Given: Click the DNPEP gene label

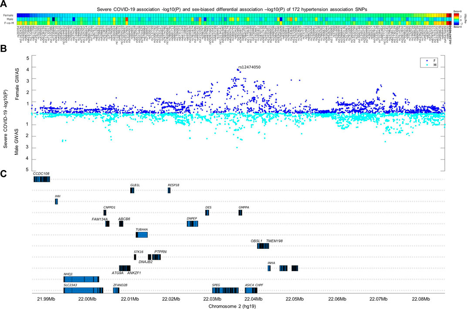Looking at the screenshot, I should (192, 219).
